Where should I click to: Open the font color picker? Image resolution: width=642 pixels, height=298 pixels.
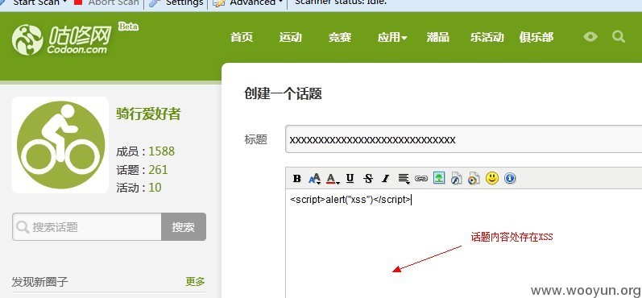tap(332, 179)
